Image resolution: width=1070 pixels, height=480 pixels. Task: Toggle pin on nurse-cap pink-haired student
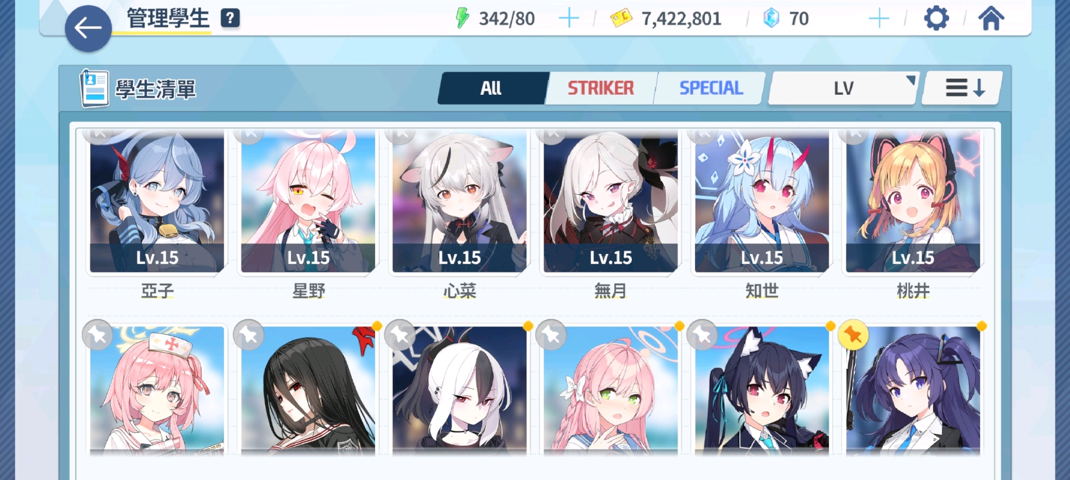[97, 335]
